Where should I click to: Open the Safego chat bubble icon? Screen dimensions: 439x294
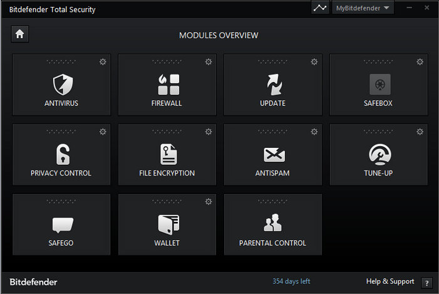click(x=63, y=225)
